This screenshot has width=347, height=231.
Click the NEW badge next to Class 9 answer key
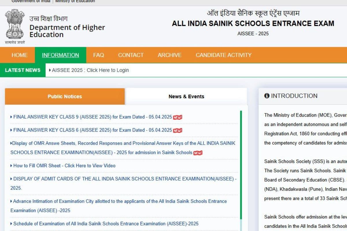pyautogui.click(x=178, y=117)
